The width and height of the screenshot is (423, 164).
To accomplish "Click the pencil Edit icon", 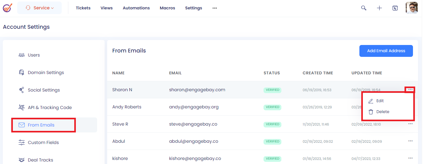I will 371,101.
